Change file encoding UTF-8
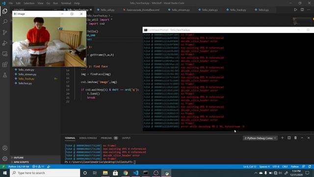This screenshot has height=177, width=314. click(x=276, y=167)
